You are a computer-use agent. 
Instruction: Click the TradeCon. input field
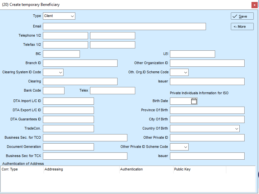point(68,129)
